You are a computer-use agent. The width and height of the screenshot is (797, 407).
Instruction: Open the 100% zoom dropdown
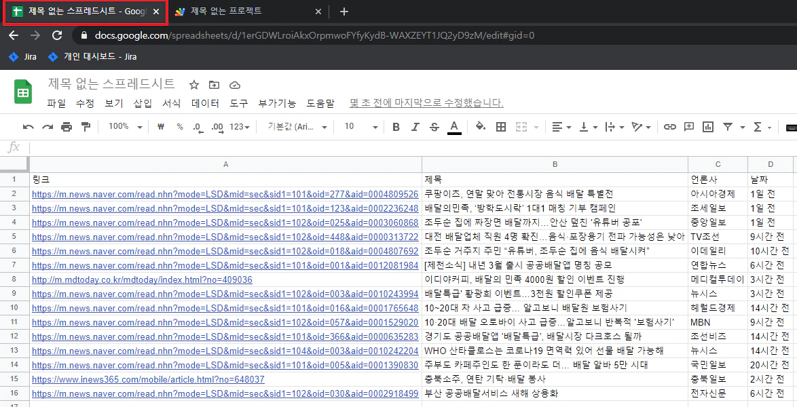coord(126,127)
